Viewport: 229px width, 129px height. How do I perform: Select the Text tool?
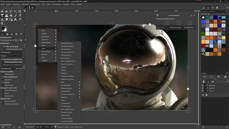15,19
